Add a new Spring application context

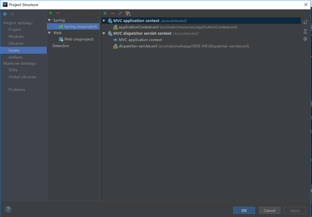pos(105,13)
